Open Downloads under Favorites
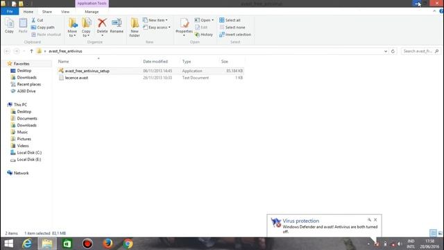The width and height of the screenshot is (444, 250). tap(26, 77)
